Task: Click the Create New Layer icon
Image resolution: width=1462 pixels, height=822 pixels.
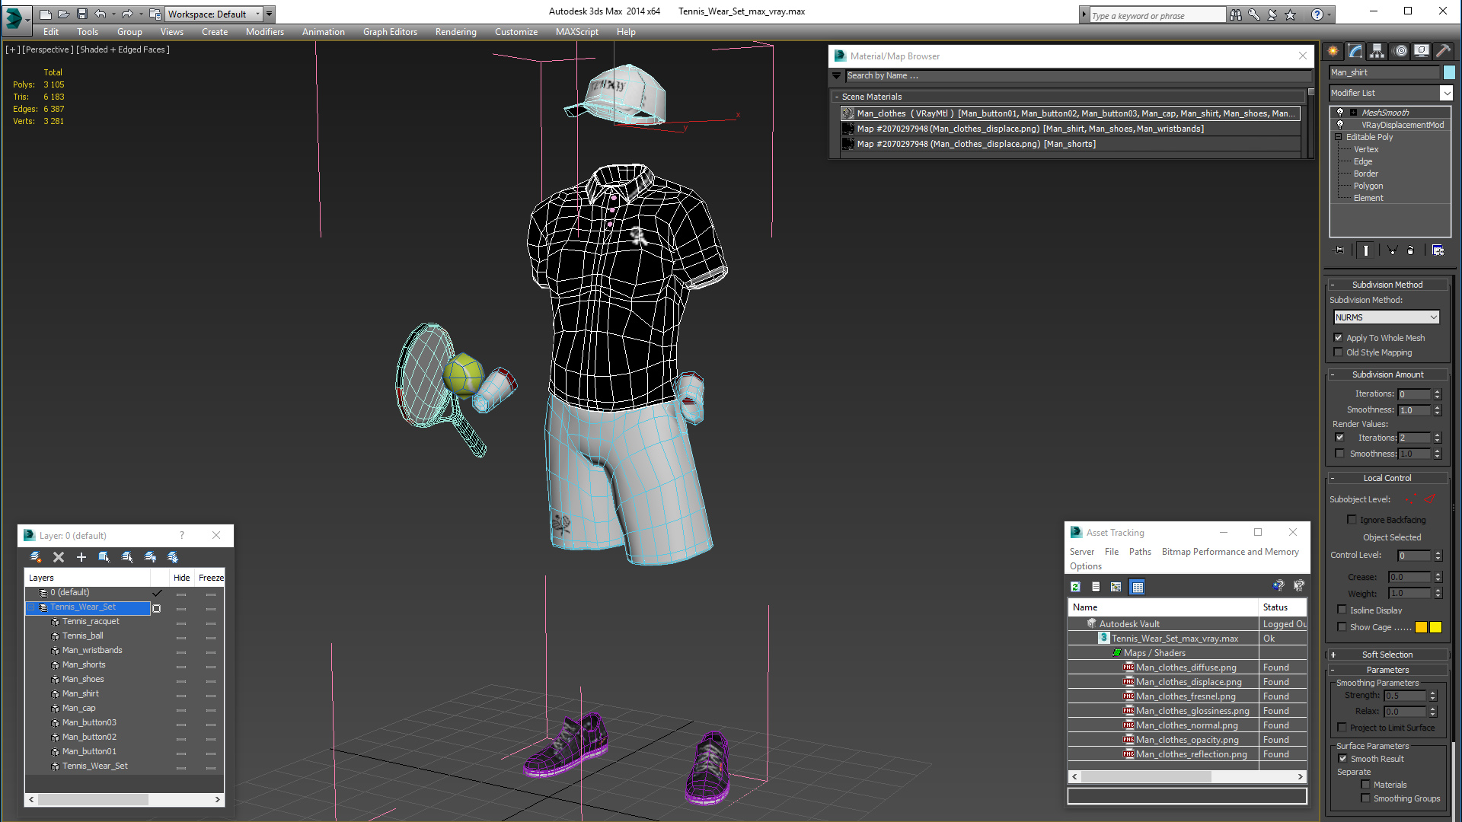Action: point(36,557)
